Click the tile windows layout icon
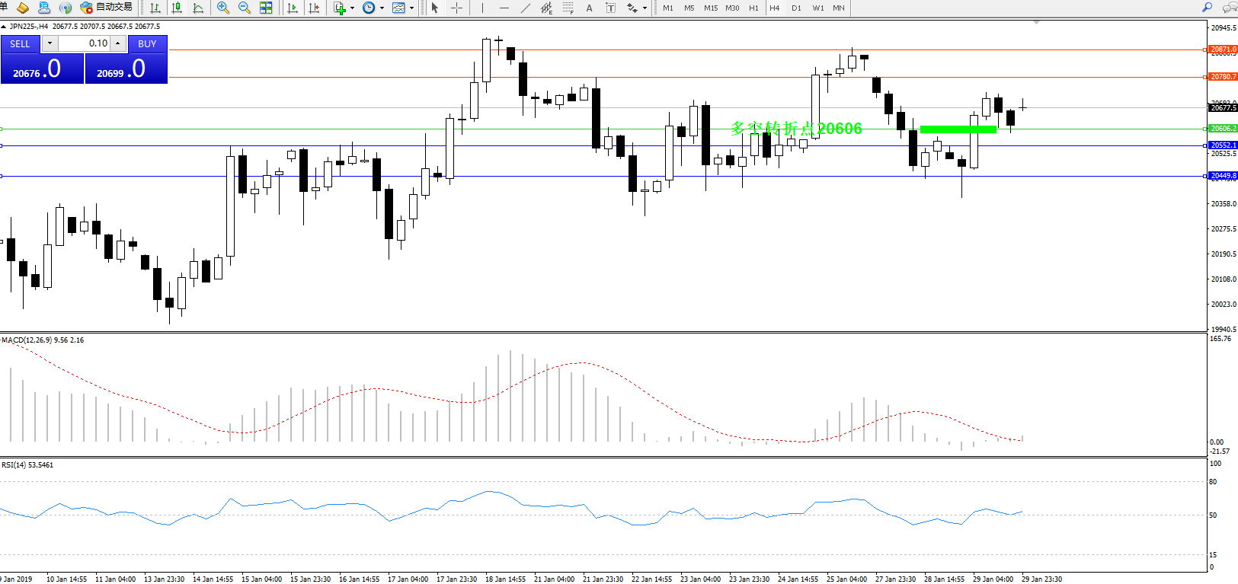This screenshot has height=584, width=1238. coord(266,8)
